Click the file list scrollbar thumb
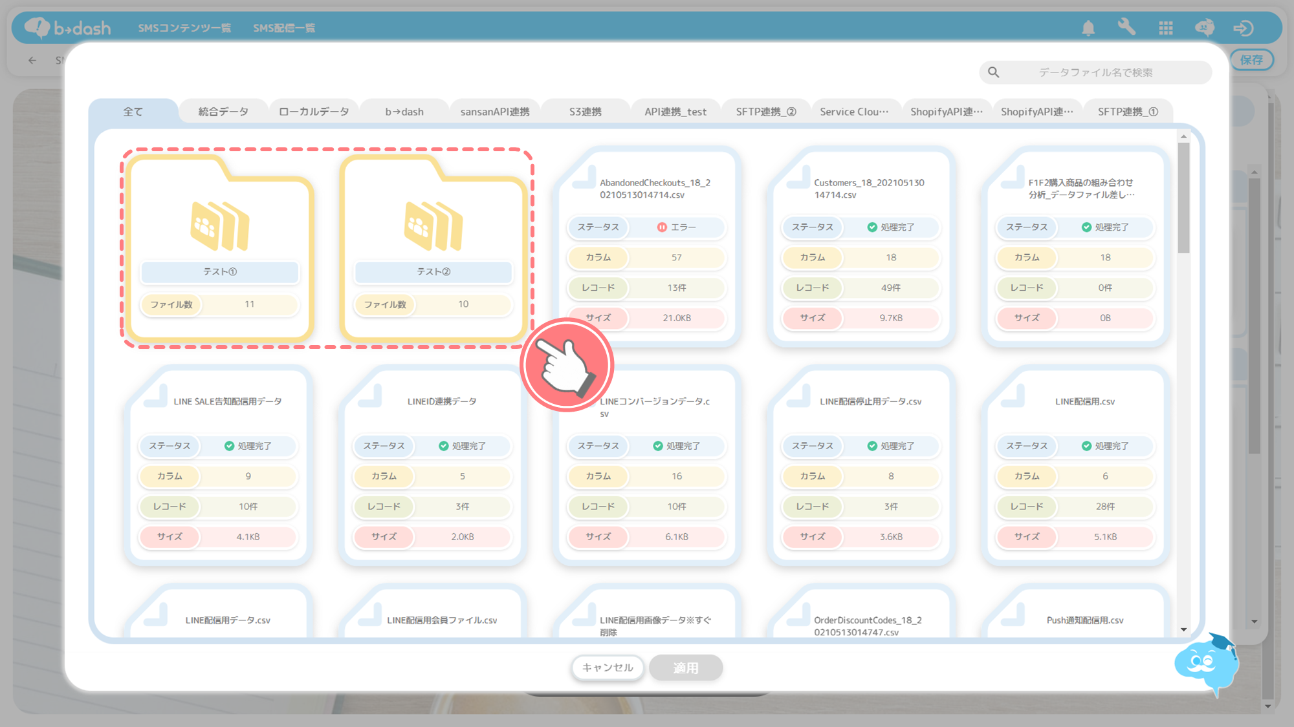Image resolution: width=1294 pixels, height=727 pixels. [1183, 197]
